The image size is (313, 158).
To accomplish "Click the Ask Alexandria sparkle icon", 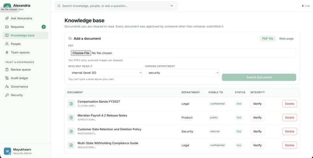I will pyautogui.click(x=7, y=18).
